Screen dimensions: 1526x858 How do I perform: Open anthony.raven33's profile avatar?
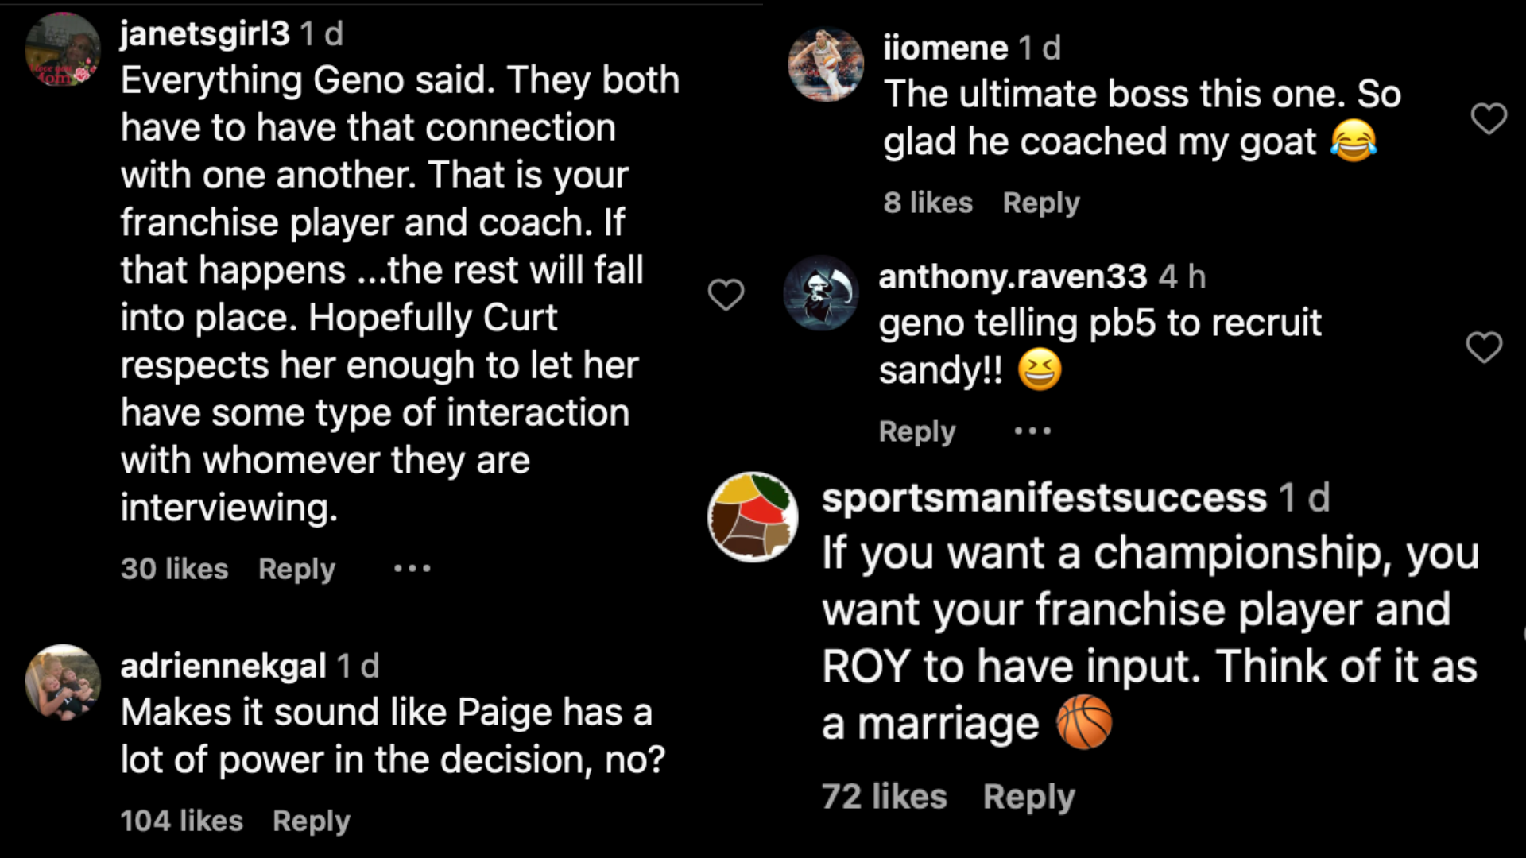[821, 292]
